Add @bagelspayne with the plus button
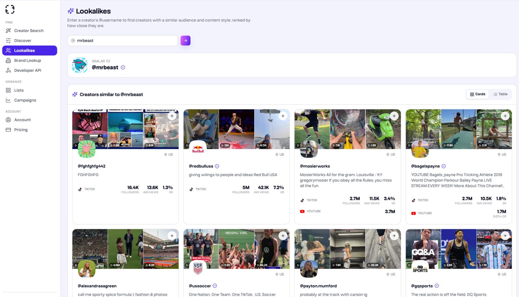519x297 pixels. tap(505, 116)
